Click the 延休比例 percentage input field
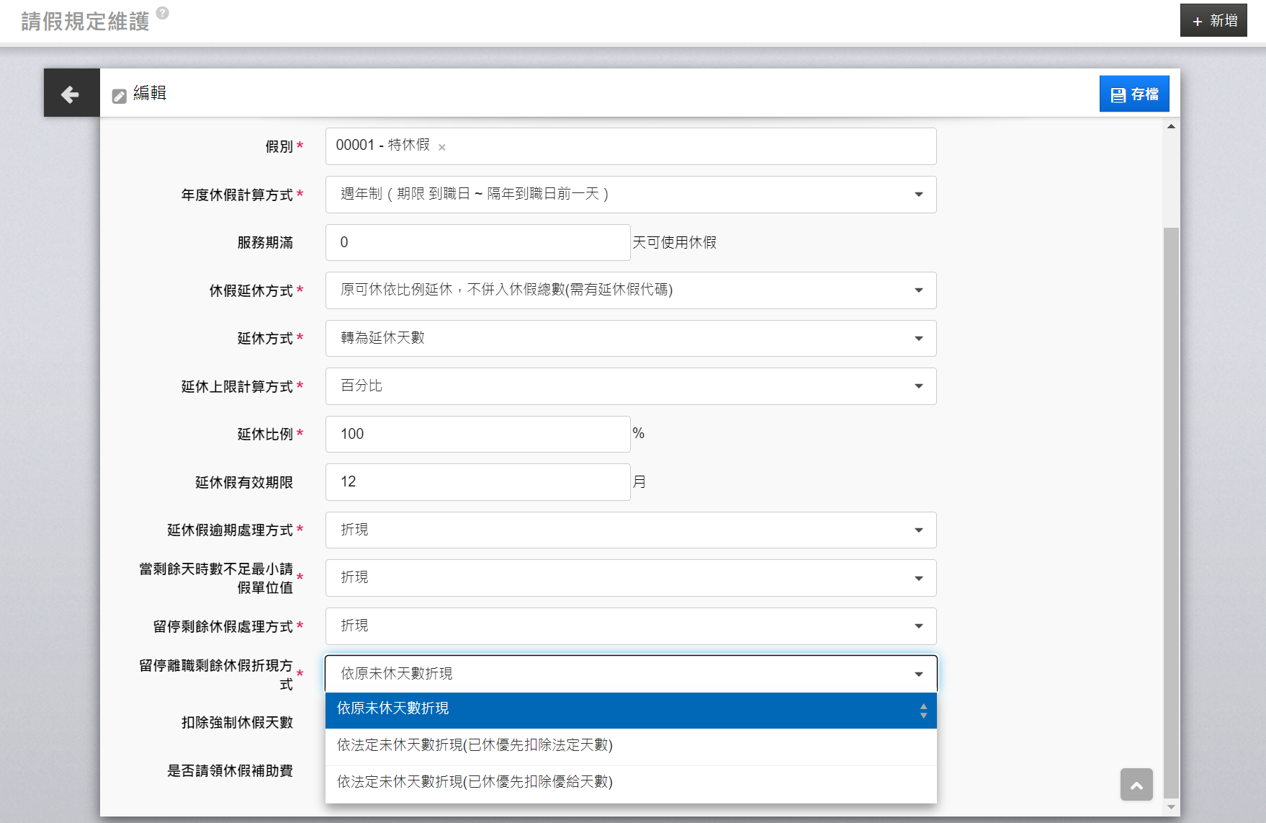 tap(477, 435)
